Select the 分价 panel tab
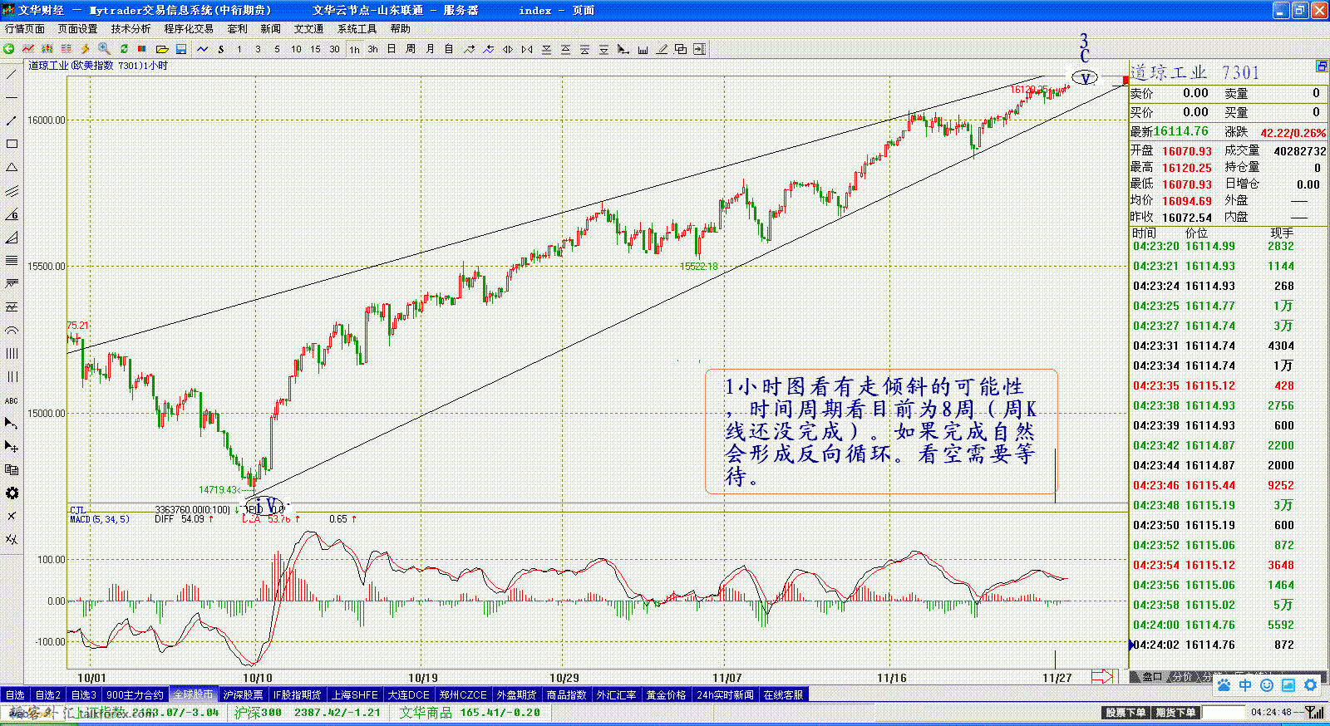1330x726 pixels. tap(1182, 676)
